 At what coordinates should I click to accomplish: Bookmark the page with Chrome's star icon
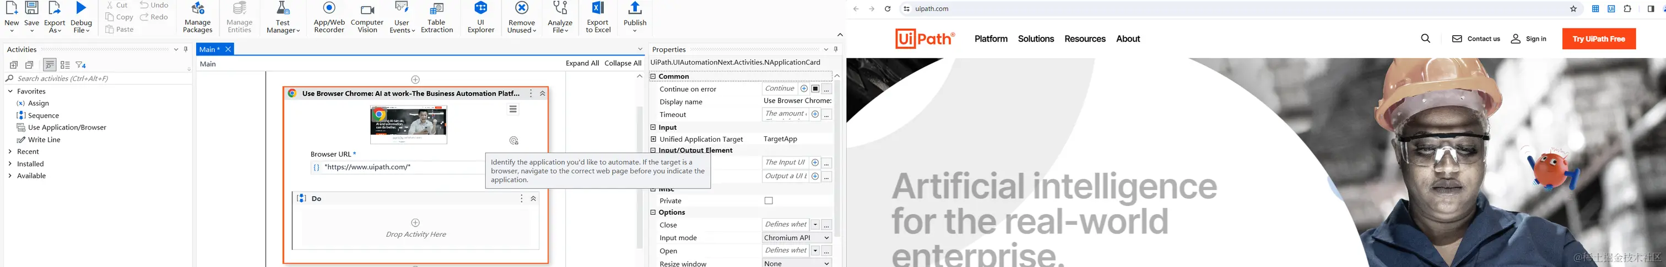pyautogui.click(x=1573, y=9)
